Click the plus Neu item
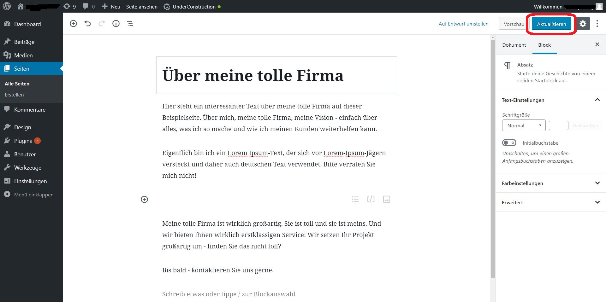Viewport: 606px width, 302px height. [x=111, y=6]
